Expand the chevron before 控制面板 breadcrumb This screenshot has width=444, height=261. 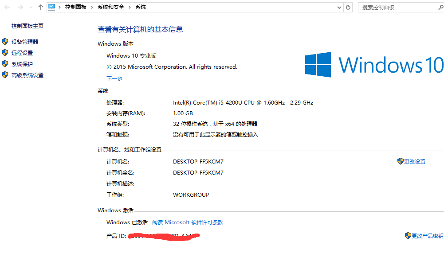pos(59,8)
